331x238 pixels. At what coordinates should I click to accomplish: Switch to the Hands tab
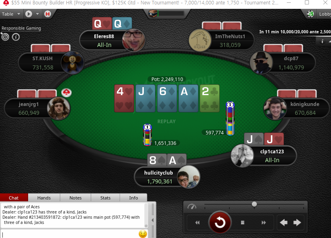click(x=44, y=198)
